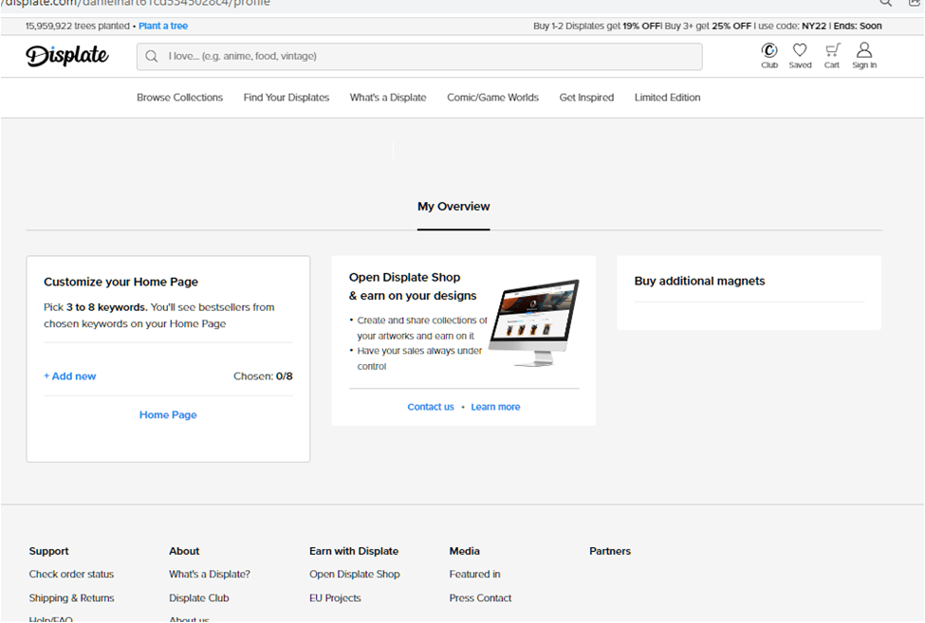Focus the 'I love...' search field
The width and height of the screenshot is (925, 623).
[x=419, y=56]
